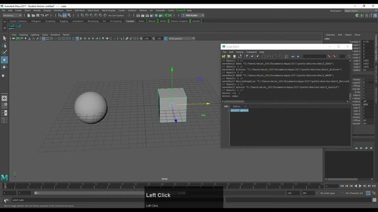Click the play forwards button on timeline

point(360,186)
